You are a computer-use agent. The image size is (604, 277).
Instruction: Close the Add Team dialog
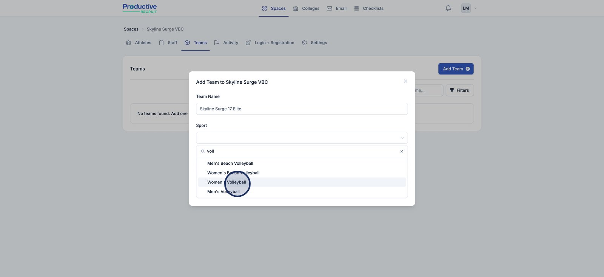click(405, 81)
